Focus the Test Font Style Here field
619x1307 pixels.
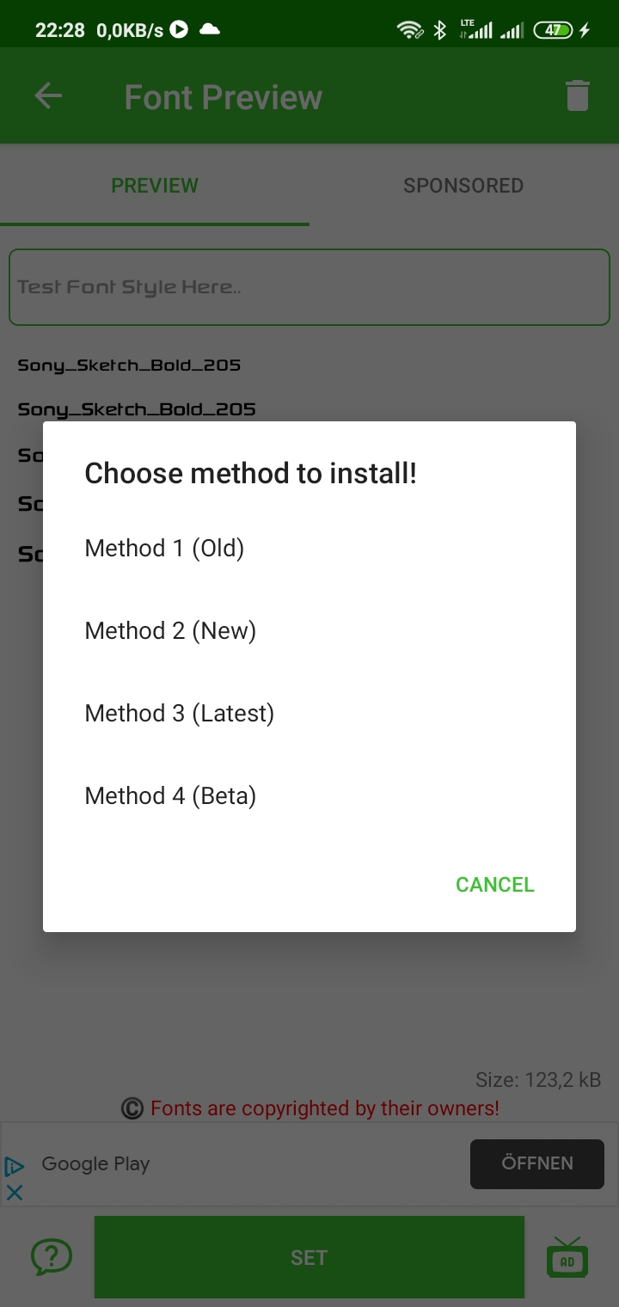309,287
